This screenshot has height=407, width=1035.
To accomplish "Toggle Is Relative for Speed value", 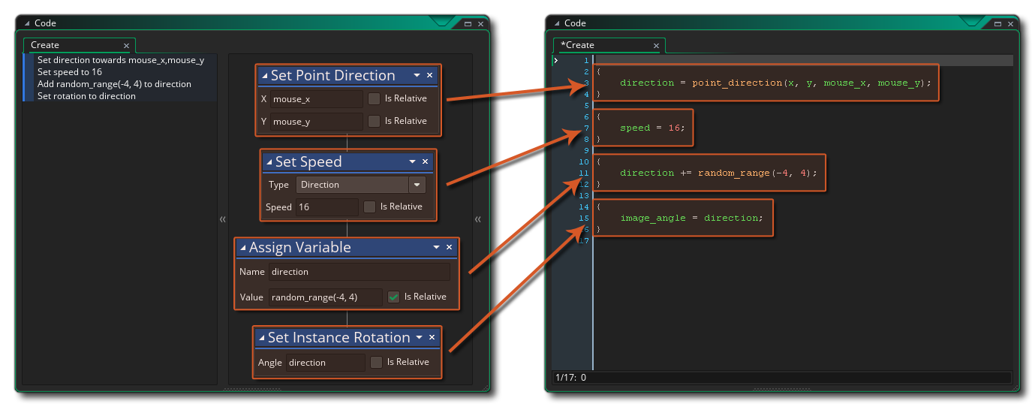I will pyautogui.click(x=369, y=207).
